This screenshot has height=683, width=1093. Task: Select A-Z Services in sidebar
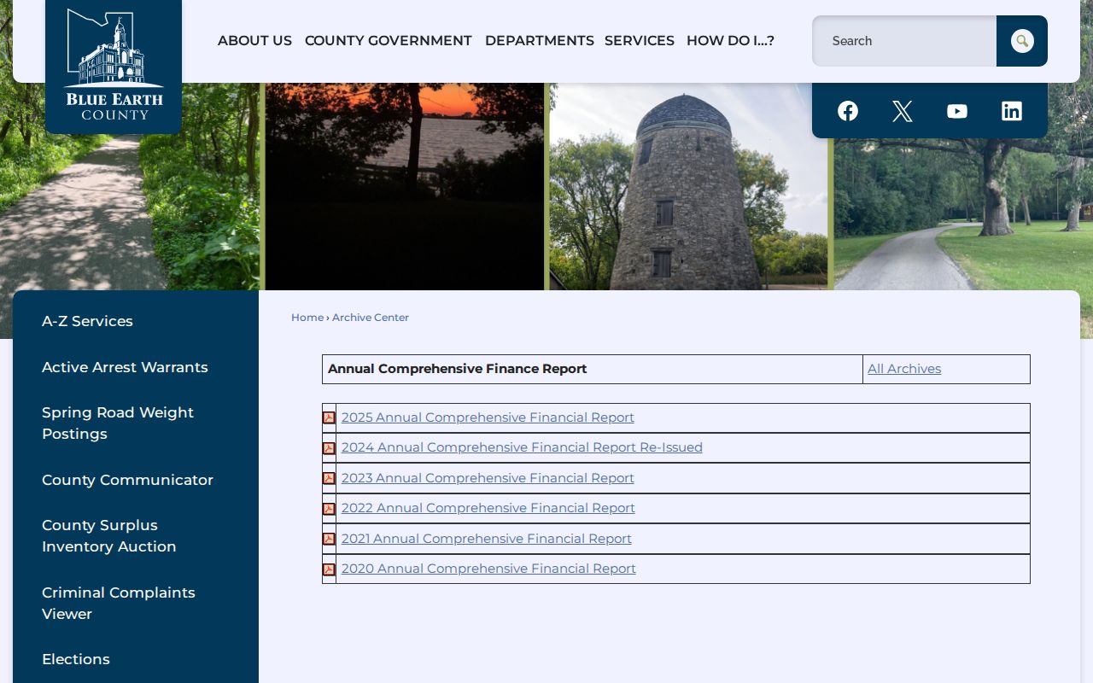87,321
